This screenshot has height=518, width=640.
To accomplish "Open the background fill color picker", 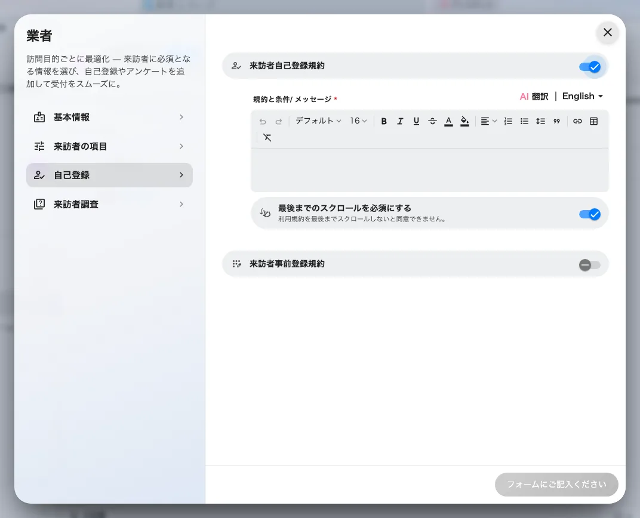I will point(464,121).
